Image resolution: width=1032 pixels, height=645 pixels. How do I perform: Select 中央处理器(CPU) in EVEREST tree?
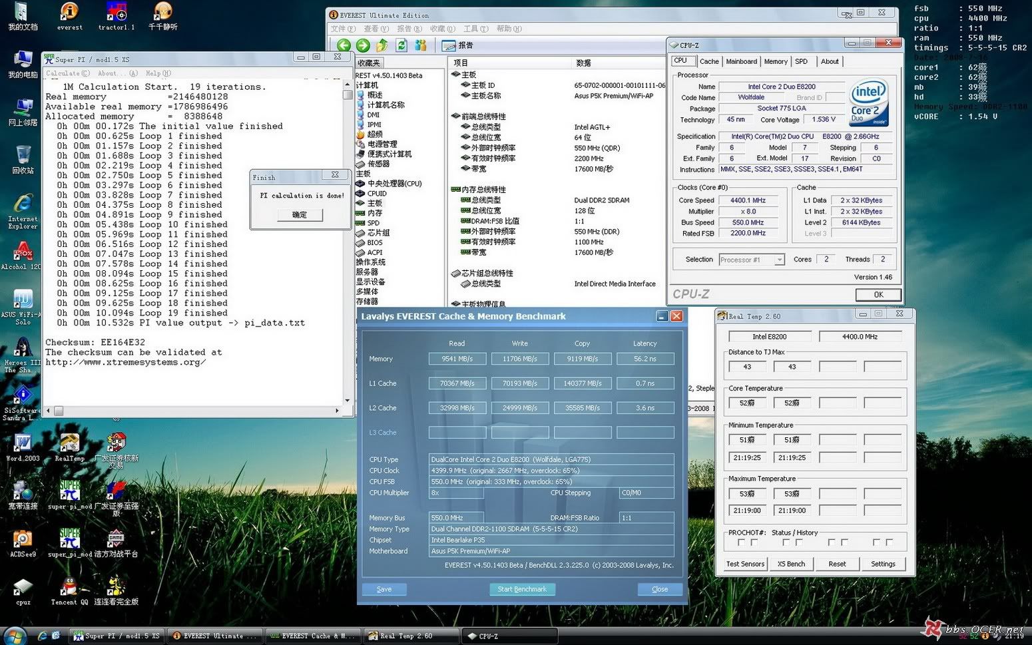click(394, 184)
